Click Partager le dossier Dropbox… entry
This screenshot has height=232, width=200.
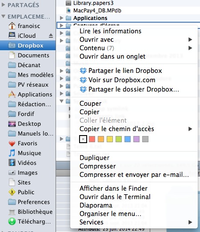click(x=134, y=89)
